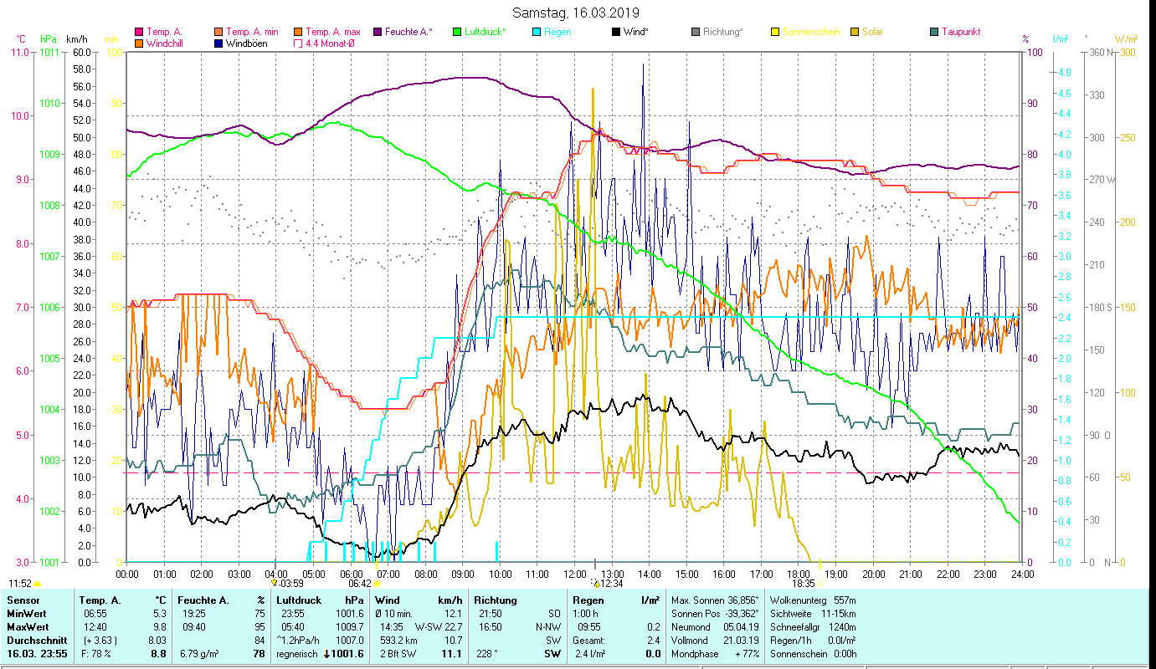
Task: Pick the black Wind* legend swatch
Action: point(616,32)
